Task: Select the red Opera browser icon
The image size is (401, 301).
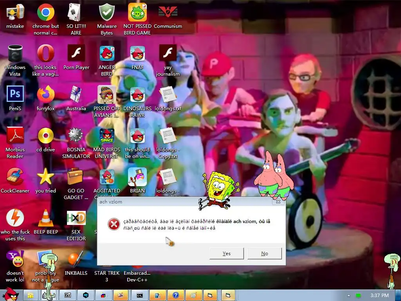Action: [x=45, y=53]
